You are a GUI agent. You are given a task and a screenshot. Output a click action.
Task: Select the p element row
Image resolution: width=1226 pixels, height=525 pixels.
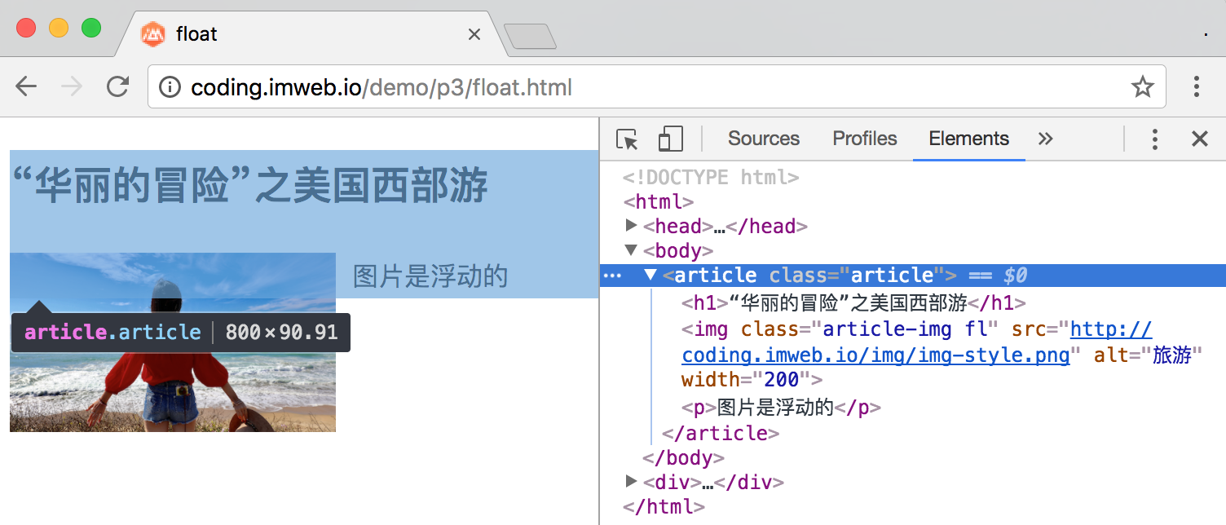coord(781,408)
